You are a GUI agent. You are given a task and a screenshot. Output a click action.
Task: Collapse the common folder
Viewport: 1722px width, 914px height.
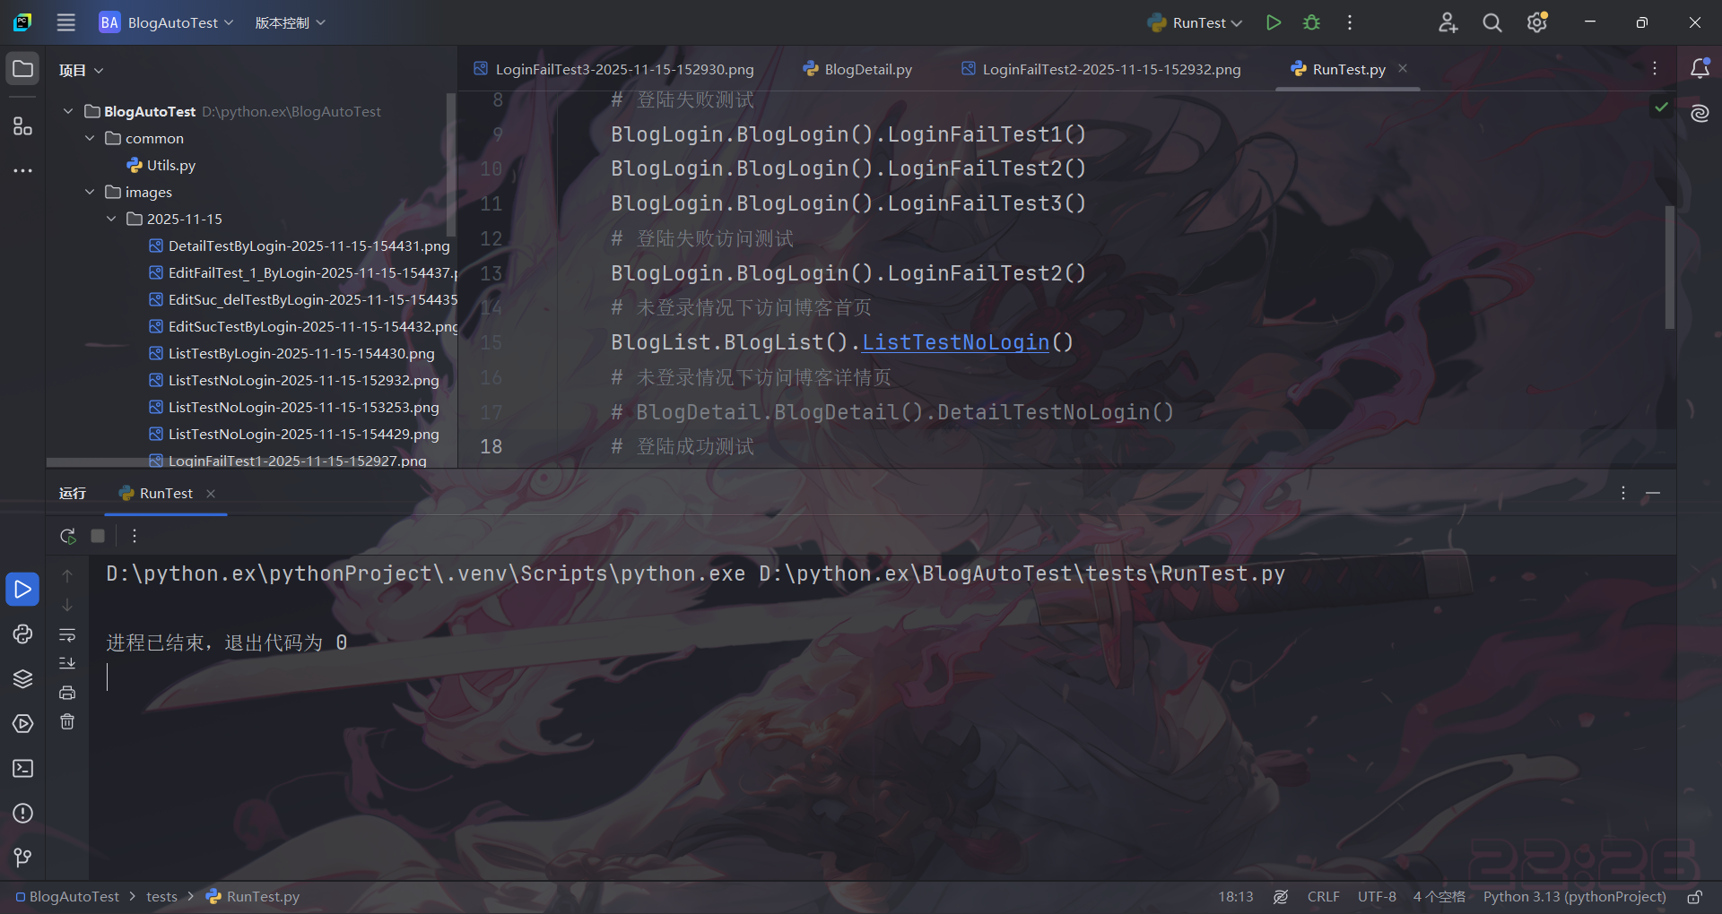click(x=90, y=138)
